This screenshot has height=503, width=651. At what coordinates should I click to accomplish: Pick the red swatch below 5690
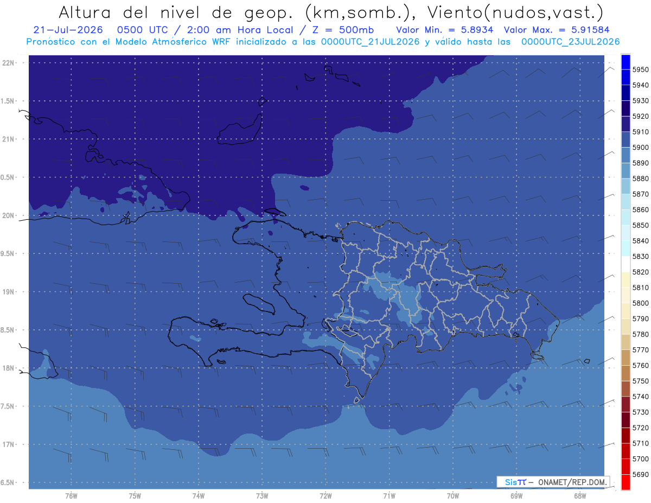click(626, 482)
